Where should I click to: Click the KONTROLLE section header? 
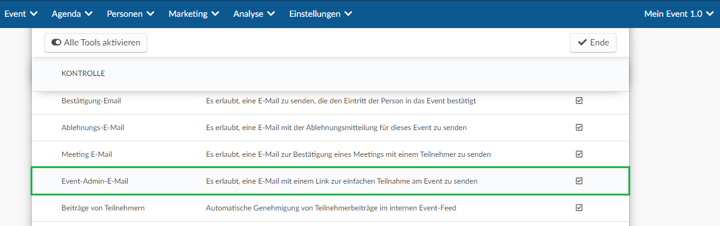pyautogui.click(x=83, y=73)
